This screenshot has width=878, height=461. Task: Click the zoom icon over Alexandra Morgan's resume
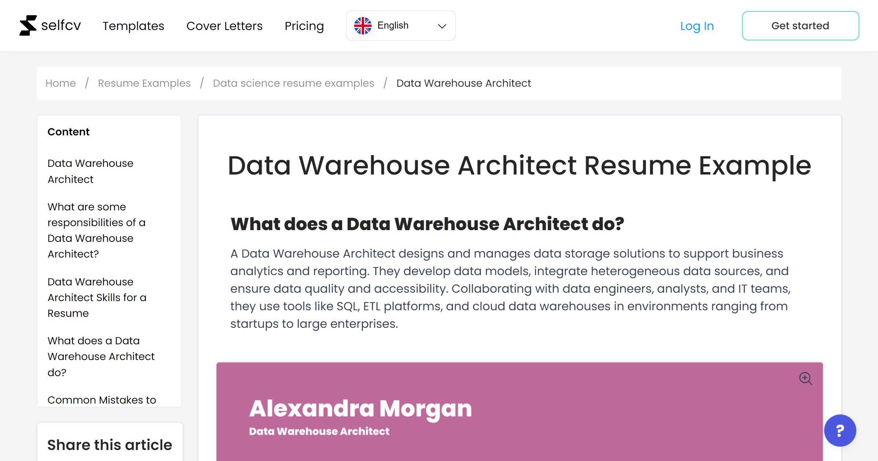(x=806, y=379)
